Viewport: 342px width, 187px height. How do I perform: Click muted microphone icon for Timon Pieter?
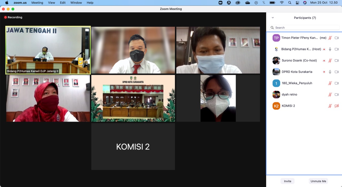click(330, 38)
